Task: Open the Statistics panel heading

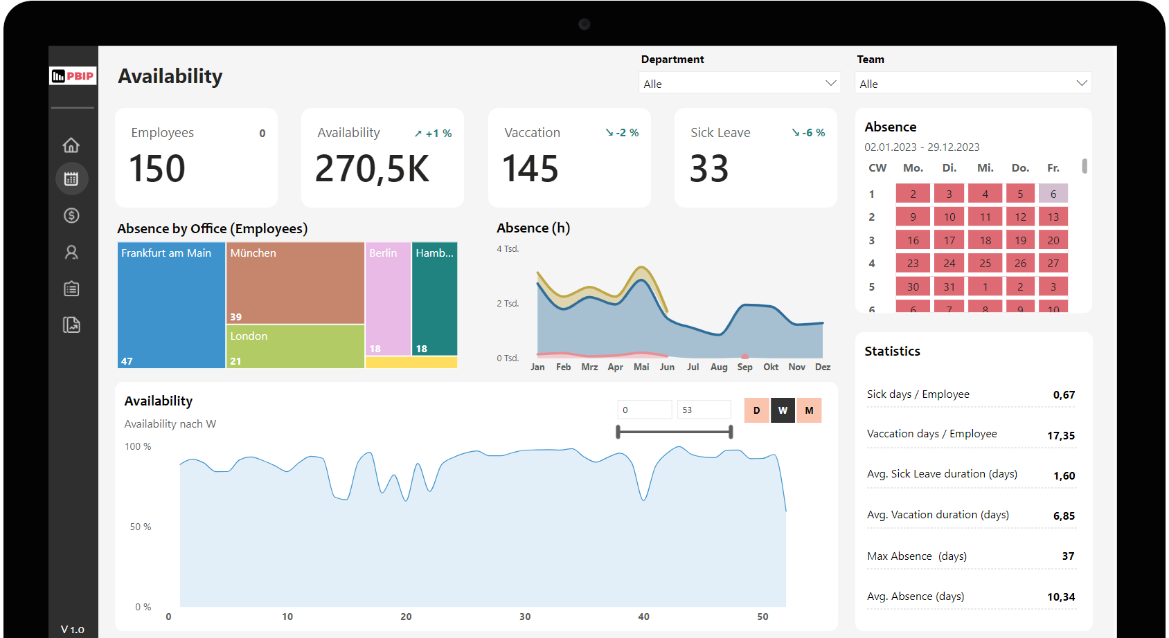Action: [x=892, y=351]
